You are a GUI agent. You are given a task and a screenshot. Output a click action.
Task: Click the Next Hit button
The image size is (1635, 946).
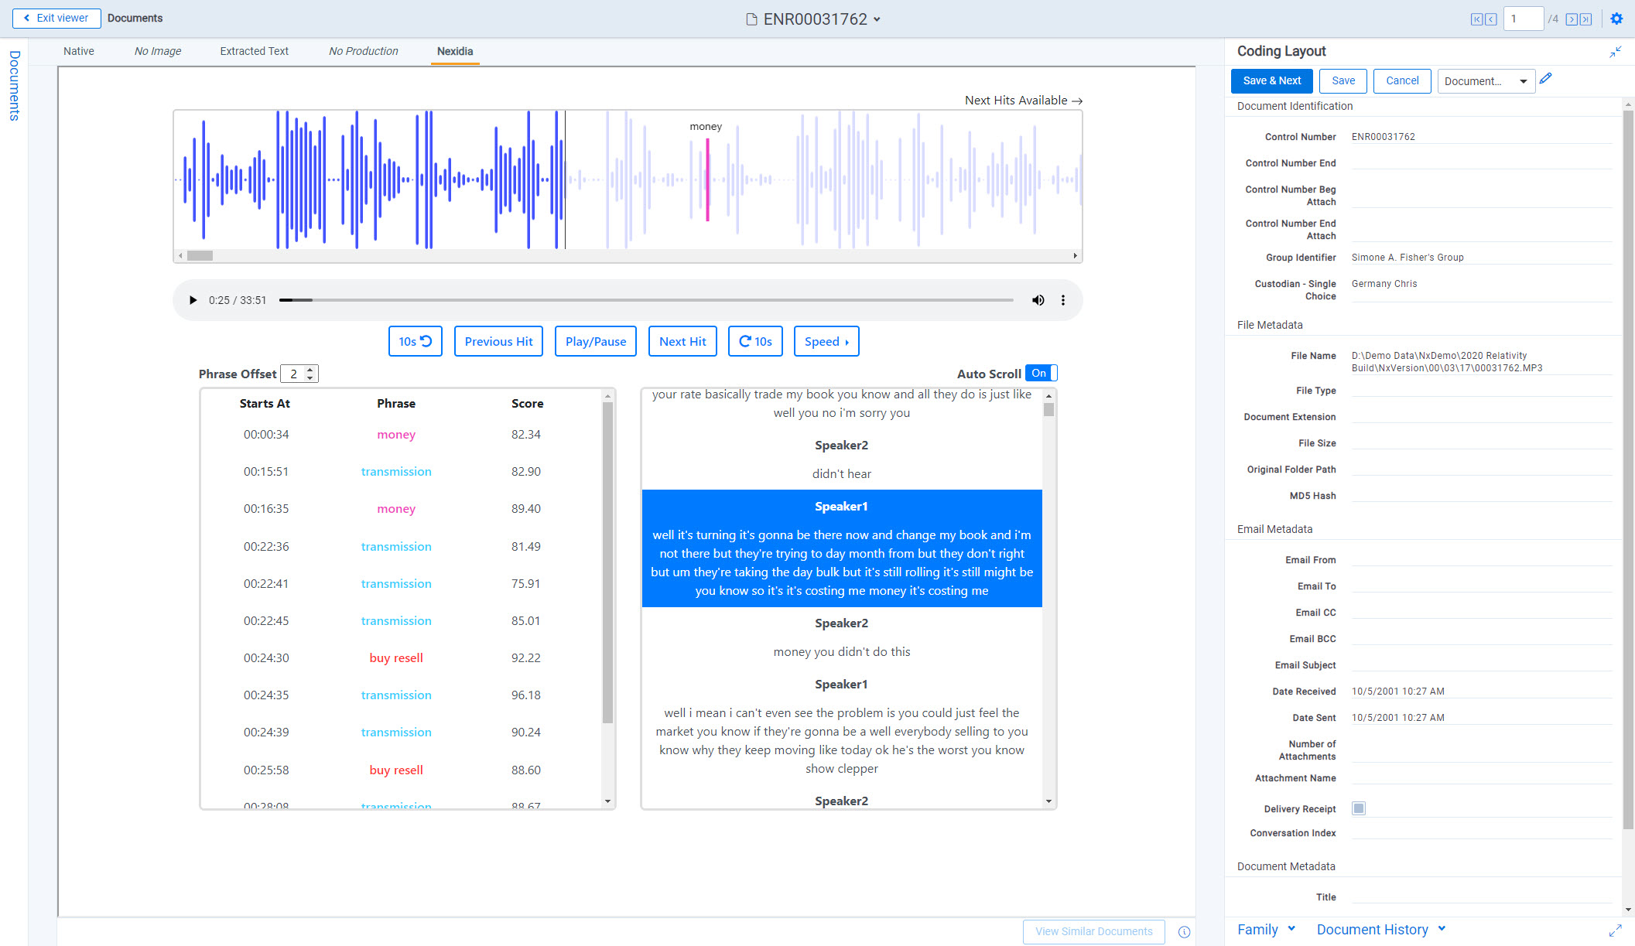click(x=682, y=341)
